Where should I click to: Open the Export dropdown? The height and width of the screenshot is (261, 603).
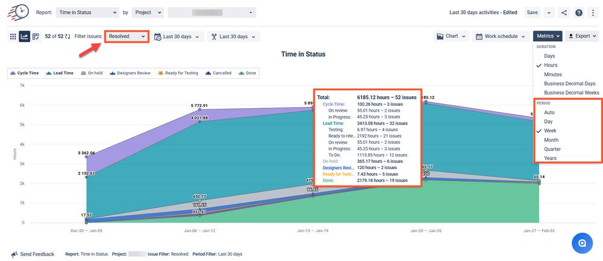pos(582,36)
